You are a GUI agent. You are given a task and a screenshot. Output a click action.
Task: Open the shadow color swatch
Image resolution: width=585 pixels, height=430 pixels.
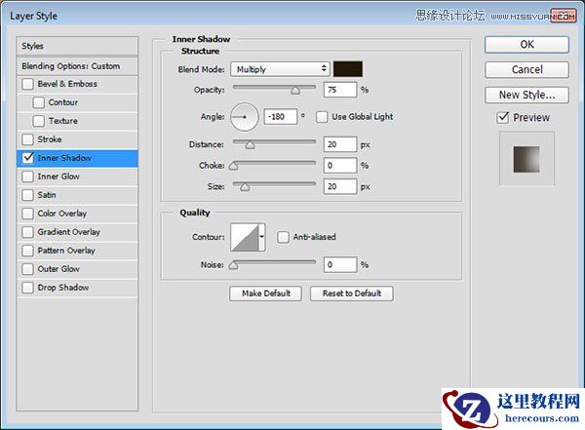348,69
